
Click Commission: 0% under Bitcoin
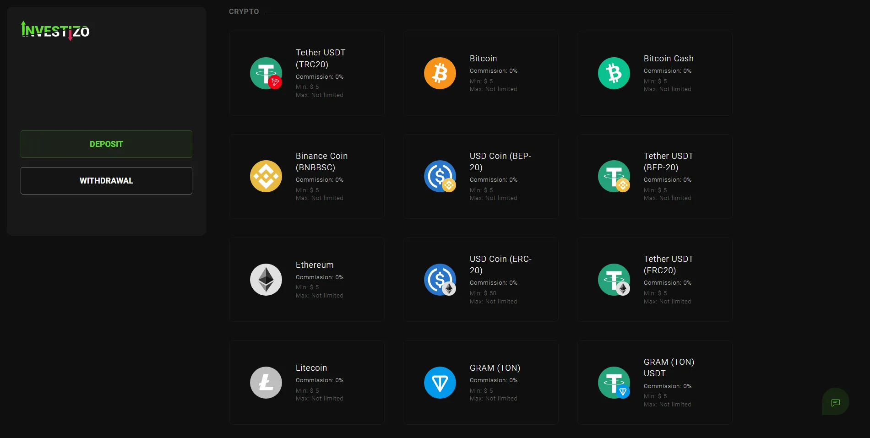(x=494, y=71)
